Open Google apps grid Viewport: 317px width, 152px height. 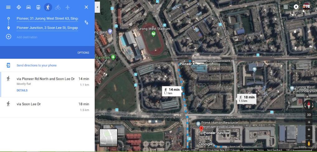click(286, 7)
